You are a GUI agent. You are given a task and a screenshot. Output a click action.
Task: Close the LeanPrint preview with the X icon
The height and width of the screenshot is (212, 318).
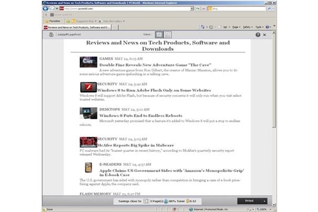pyautogui.click(x=264, y=35)
